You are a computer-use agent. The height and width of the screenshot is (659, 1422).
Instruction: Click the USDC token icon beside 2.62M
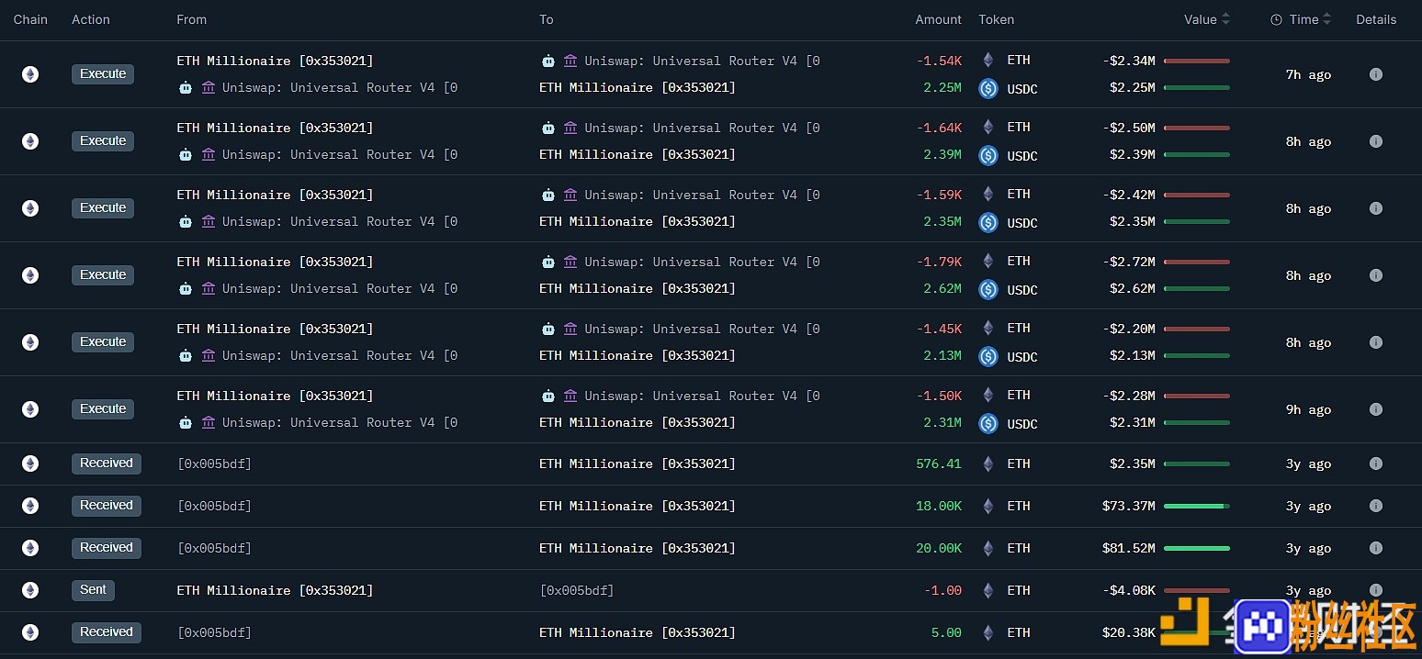pyautogui.click(x=988, y=289)
